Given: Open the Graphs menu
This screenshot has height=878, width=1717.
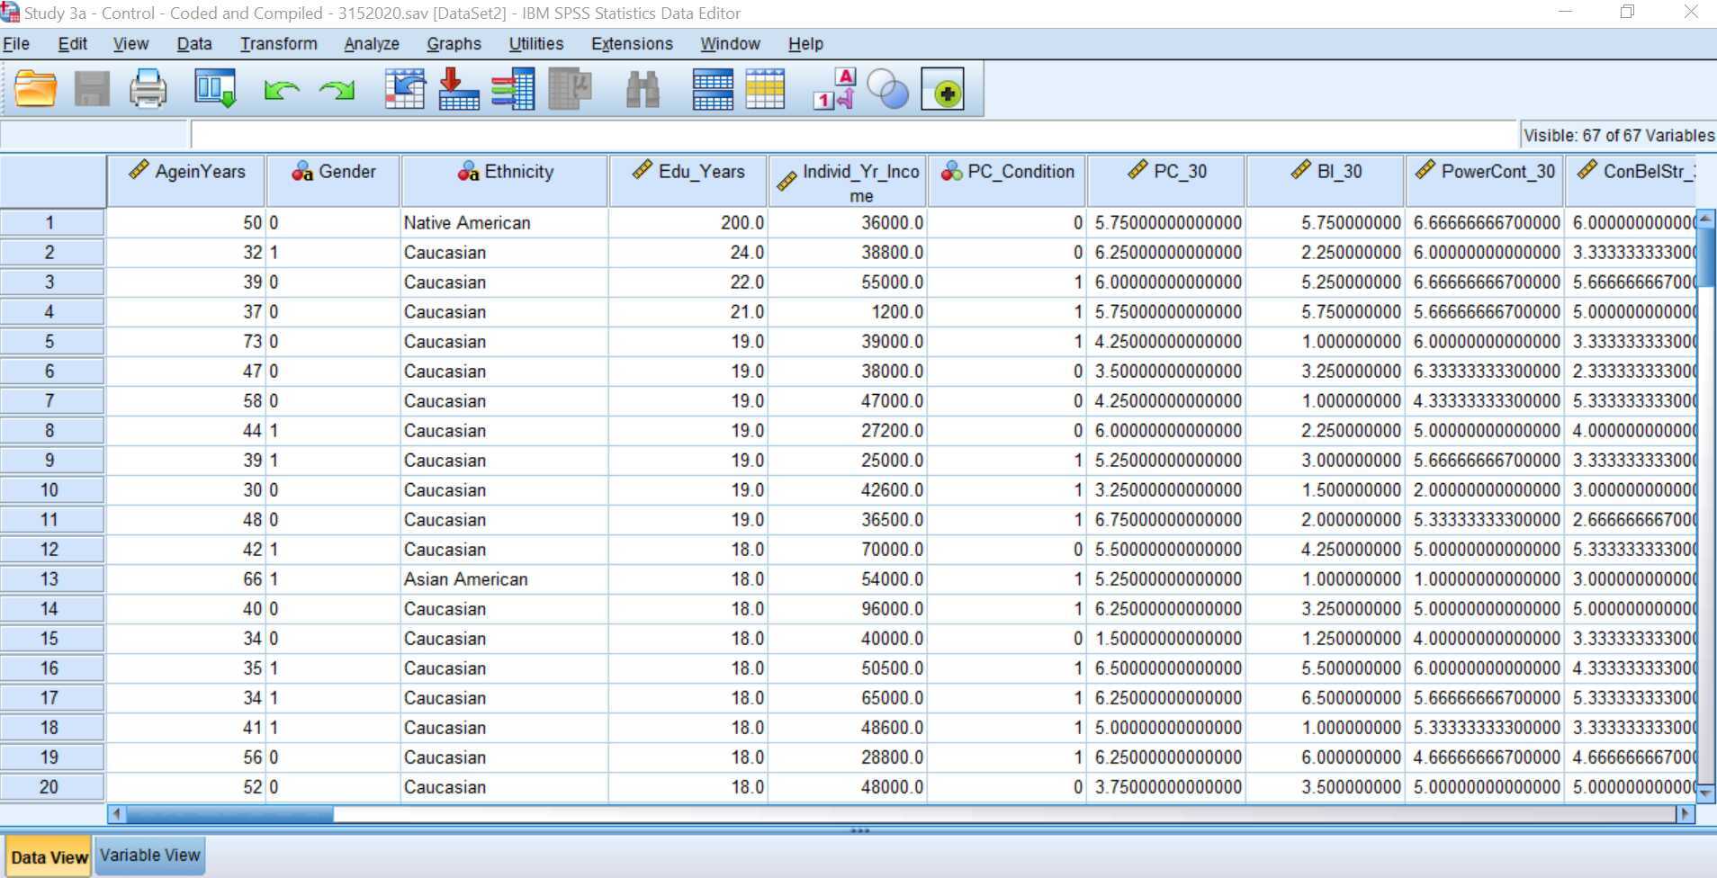Looking at the screenshot, I should (x=454, y=43).
